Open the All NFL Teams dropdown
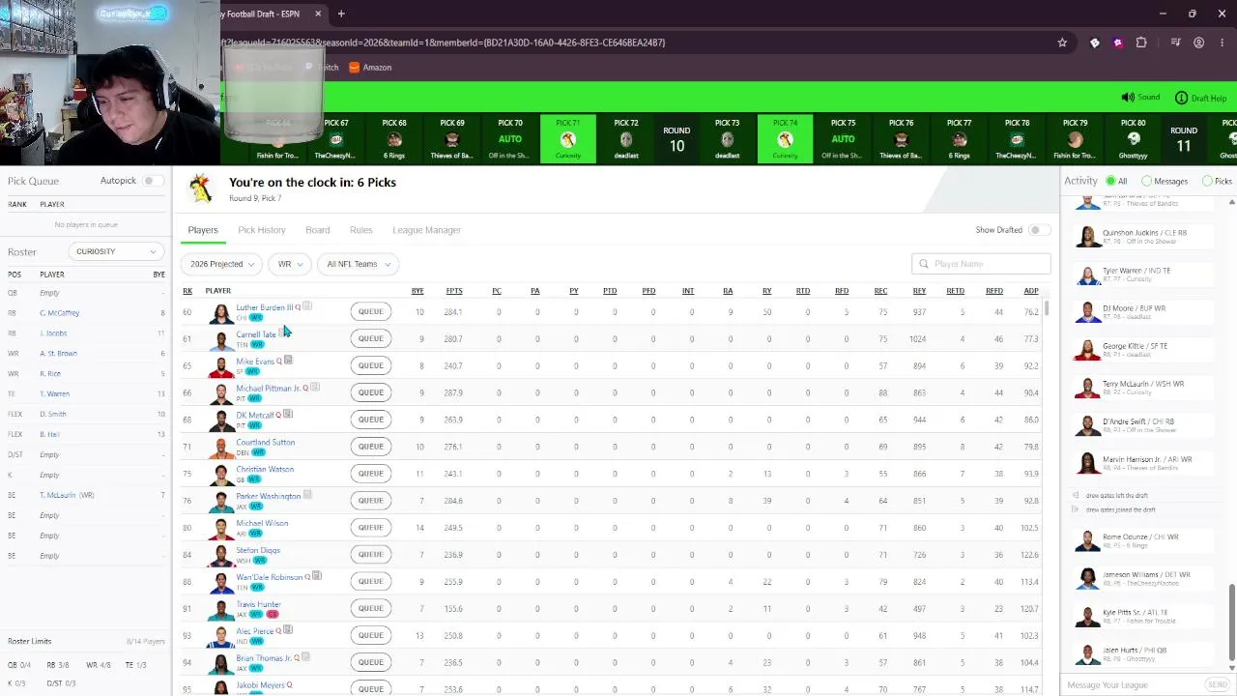1237x696 pixels. pos(359,264)
